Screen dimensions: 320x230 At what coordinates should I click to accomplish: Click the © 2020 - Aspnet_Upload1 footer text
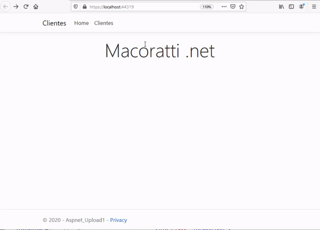[x=74, y=220]
